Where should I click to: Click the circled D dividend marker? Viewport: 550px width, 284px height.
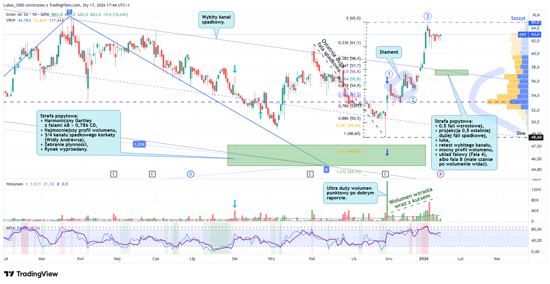coord(191,174)
